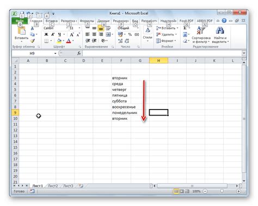Select column H header

[x=158, y=60]
